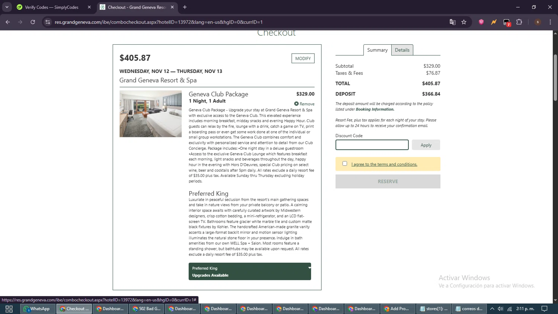Click the Geneva Club Package title
Image resolution: width=558 pixels, height=314 pixels.
point(218,94)
